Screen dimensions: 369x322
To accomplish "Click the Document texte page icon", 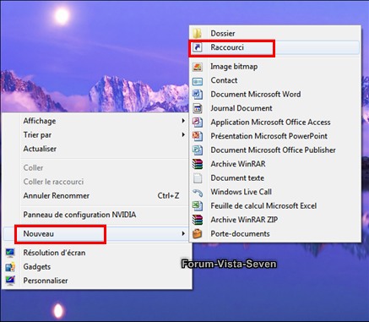I will pos(198,178).
